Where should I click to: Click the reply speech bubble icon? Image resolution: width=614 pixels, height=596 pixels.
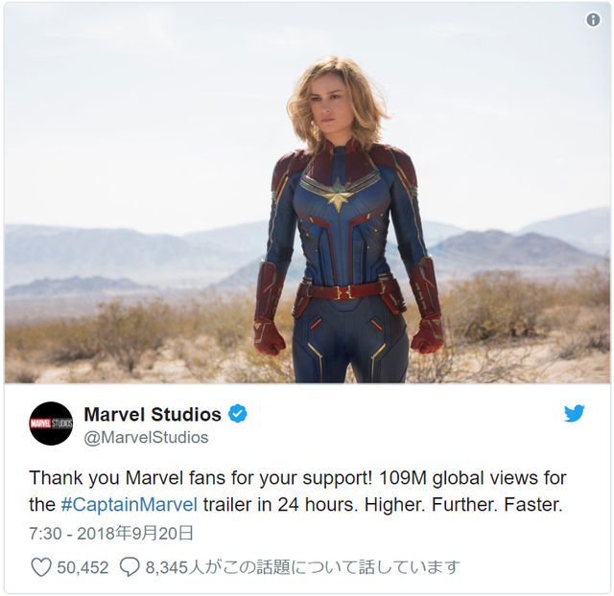coord(130,567)
